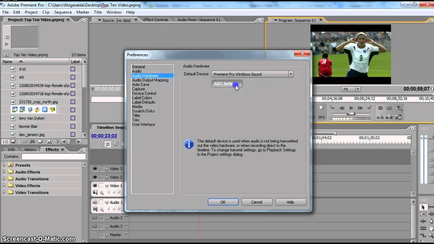Screen dimensions: 434x244
Task: Click the Snap icon in Timeline
Action: coord(107,144)
